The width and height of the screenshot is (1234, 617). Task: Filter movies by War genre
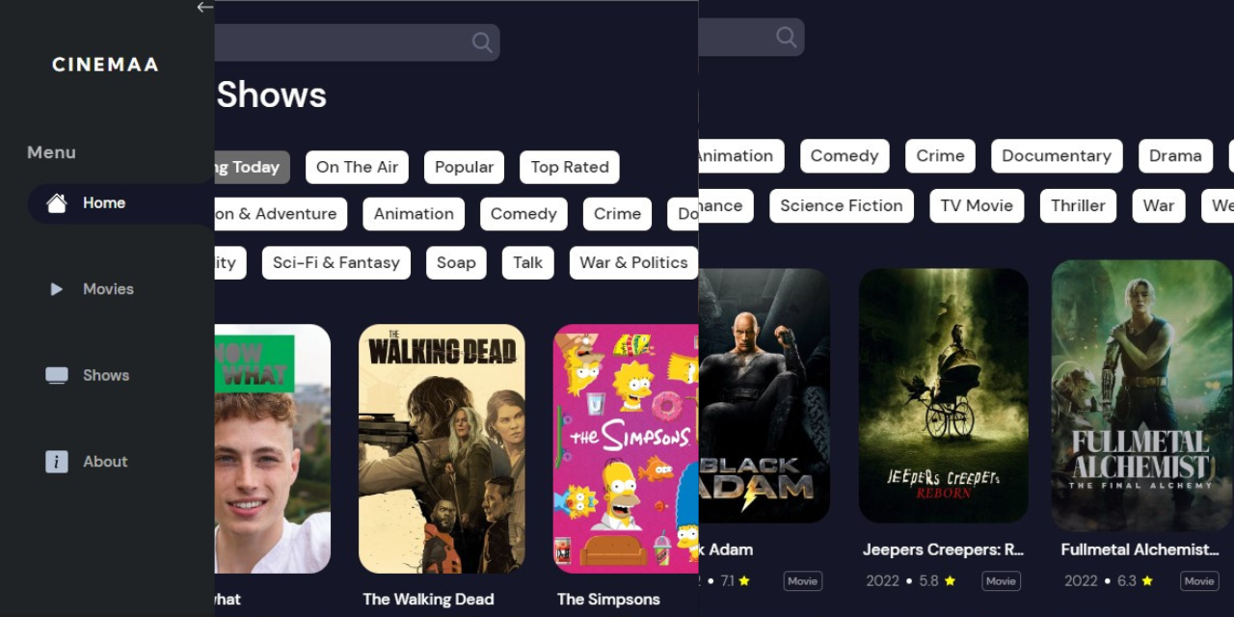tap(1159, 205)
